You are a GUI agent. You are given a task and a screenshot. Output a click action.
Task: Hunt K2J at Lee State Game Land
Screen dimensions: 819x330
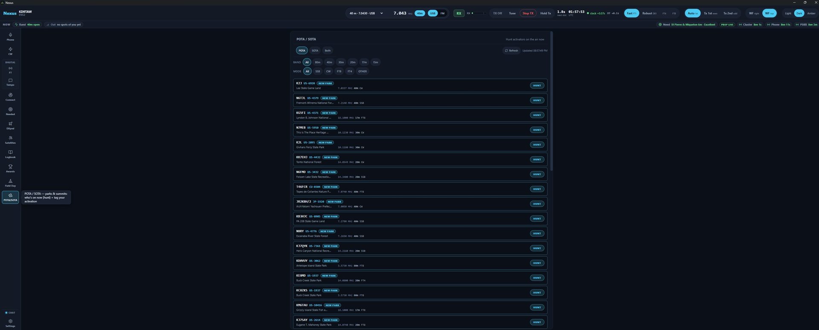tap(537, 86)
